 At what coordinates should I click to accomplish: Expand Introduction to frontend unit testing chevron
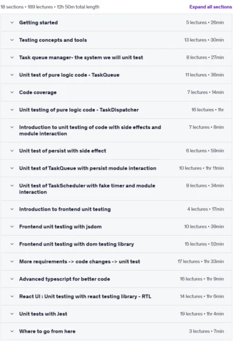12,209
